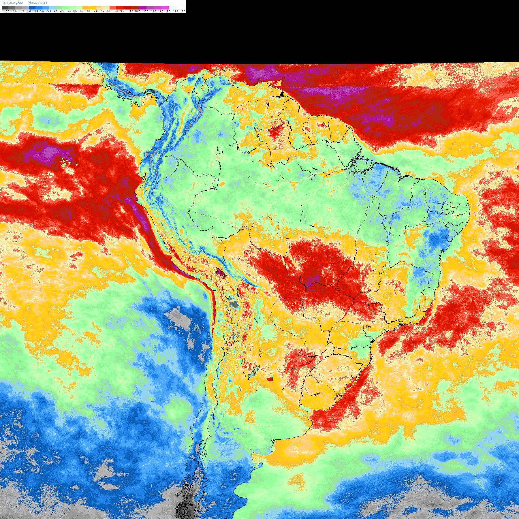Viewport: 519px width, 519px height.
Task: Click the 2.0 legend value
Action: pos(29,11)
